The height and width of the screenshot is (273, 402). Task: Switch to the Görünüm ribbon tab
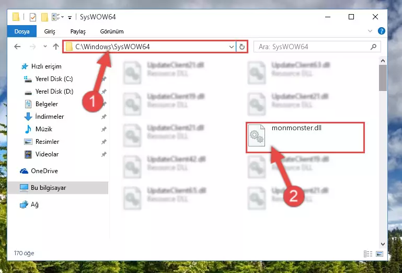(x=112, y=31)
